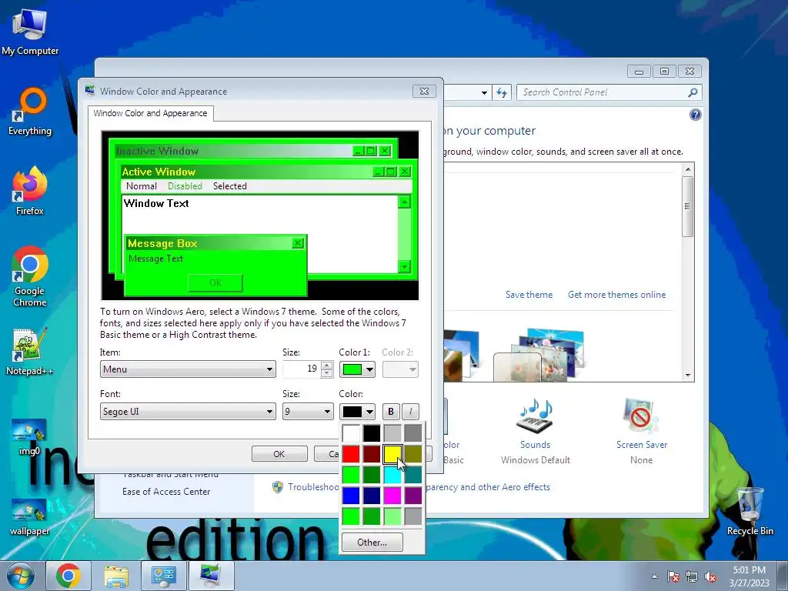The height and width of the screenshot is (591, 788).
Task: Click Other... for custom colors
Action: pos(372,543)
